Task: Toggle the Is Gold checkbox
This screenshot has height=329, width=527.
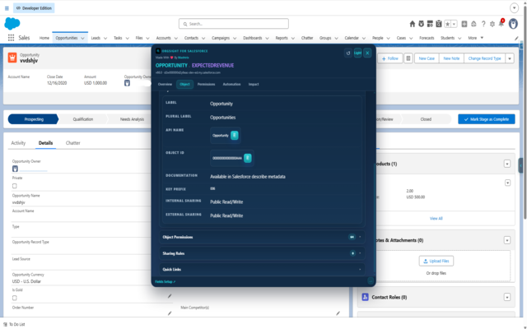Action: pos(15,298)
